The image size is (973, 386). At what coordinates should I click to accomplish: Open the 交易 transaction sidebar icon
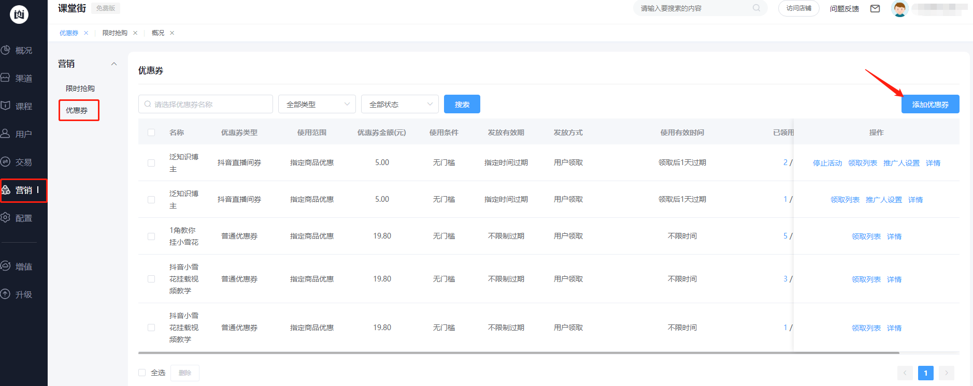(x=5, y=161)
